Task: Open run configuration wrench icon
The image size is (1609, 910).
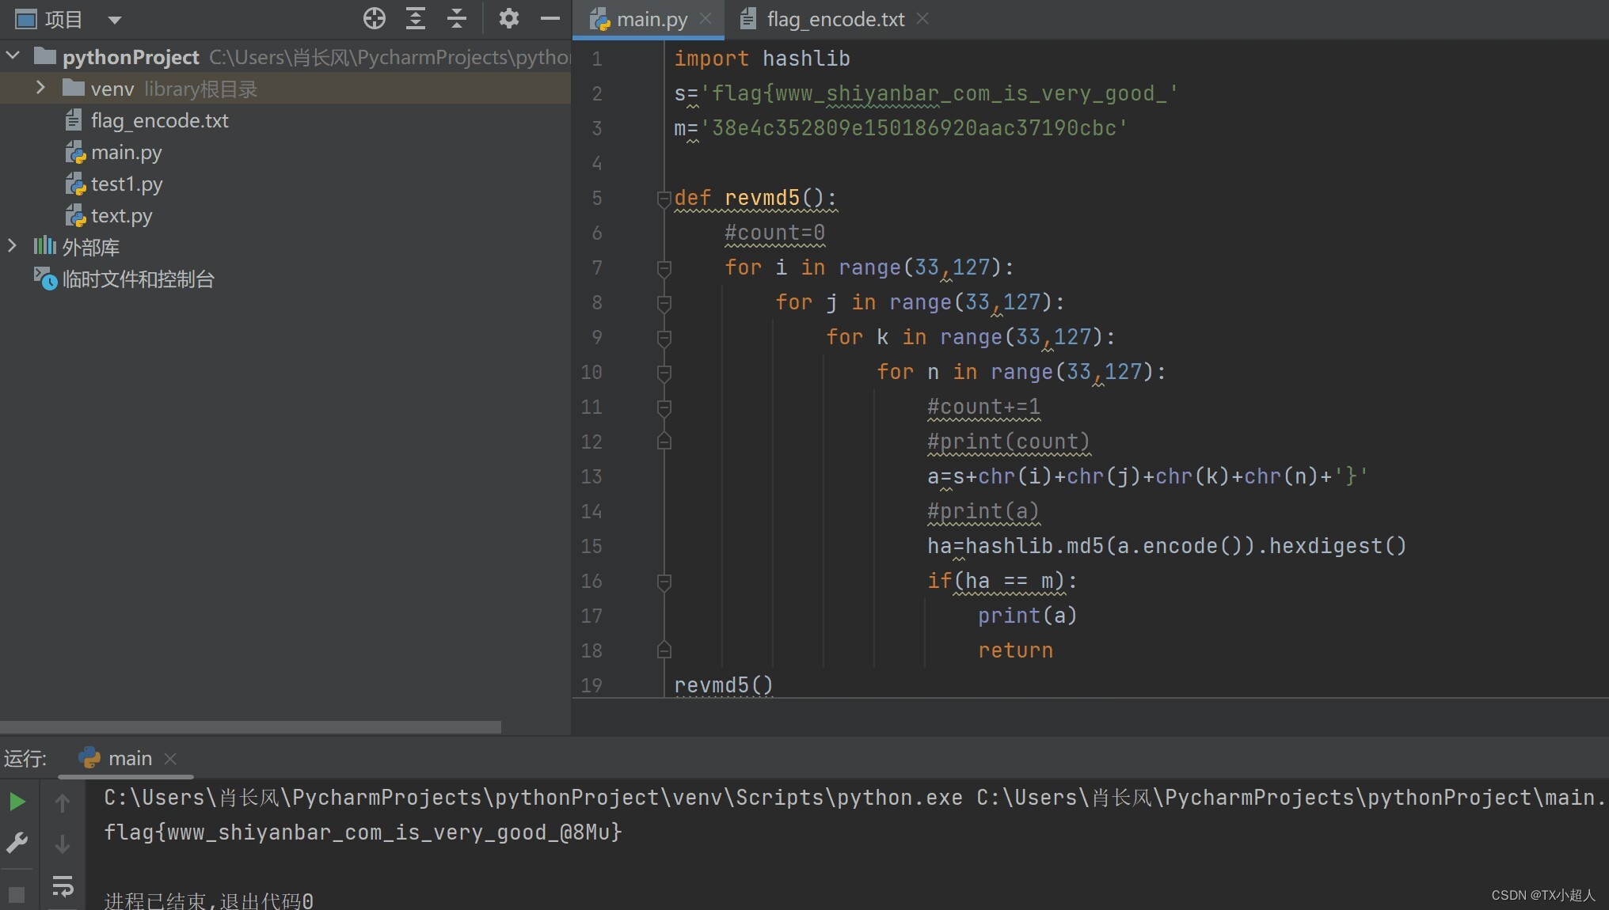Action: coord(17,844)
